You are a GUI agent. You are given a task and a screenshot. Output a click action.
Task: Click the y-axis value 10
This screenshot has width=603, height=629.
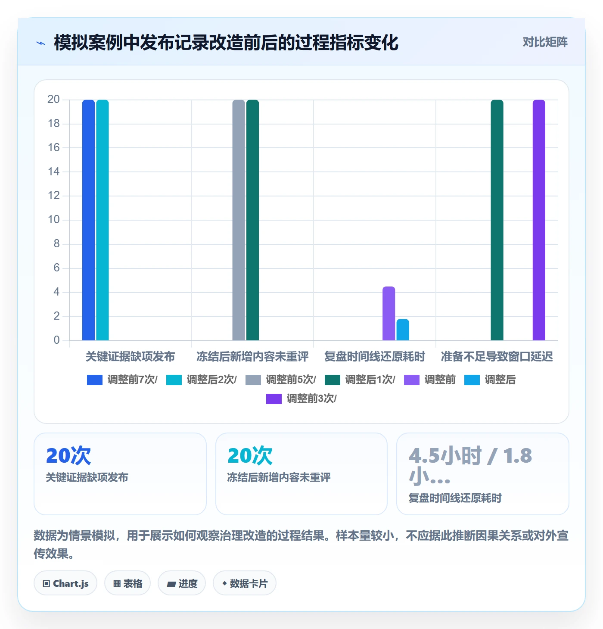53,220
